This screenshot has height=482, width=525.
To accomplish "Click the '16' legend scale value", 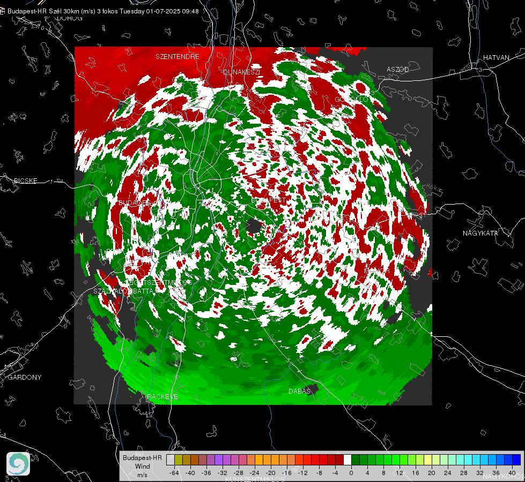I will coord(416,473).
